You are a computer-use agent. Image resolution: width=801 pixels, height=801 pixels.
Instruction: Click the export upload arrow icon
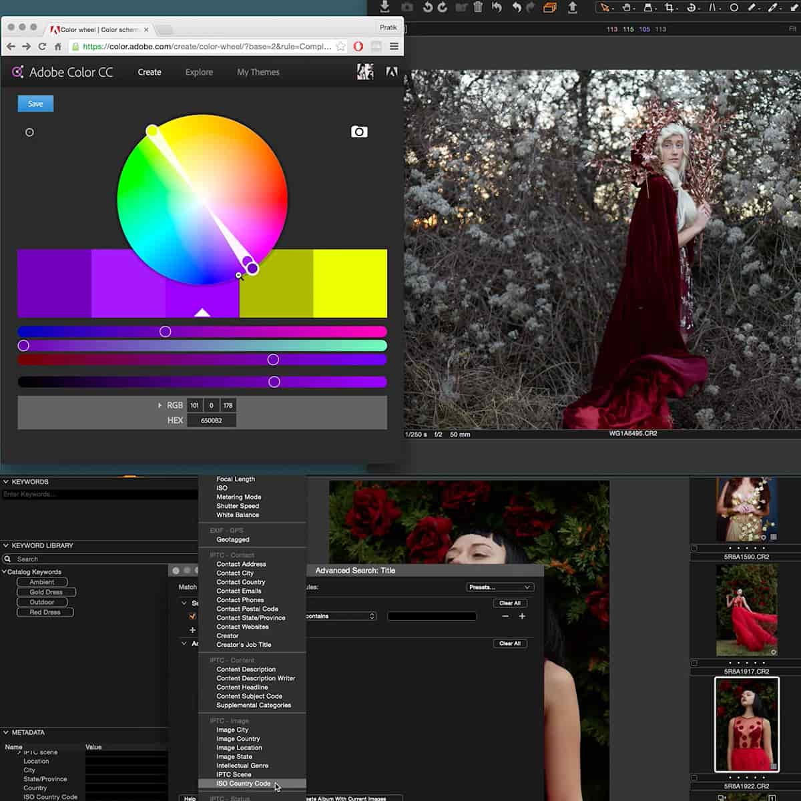[571, 9]
